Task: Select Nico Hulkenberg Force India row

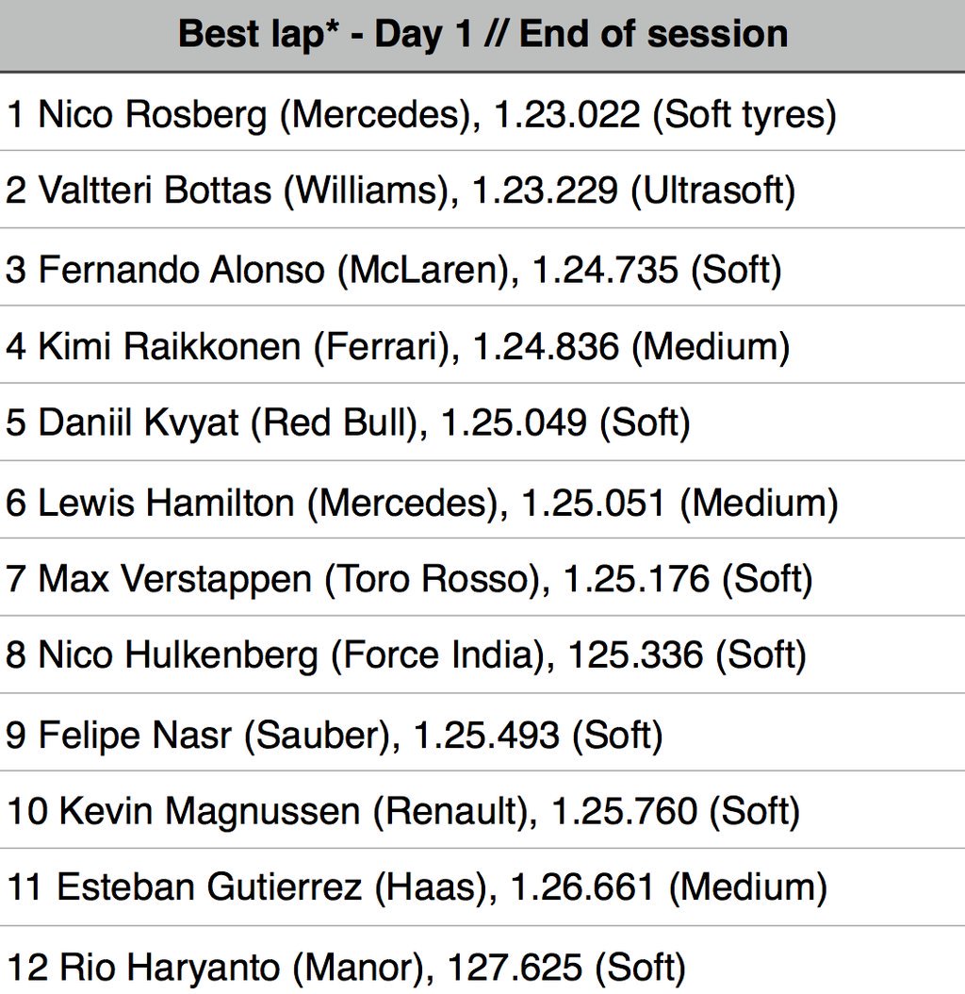Action: click(x=482, y=654)
